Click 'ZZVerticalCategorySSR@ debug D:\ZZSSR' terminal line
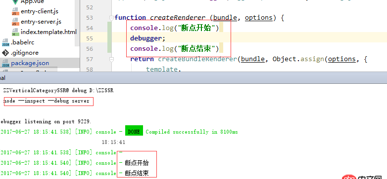This screenshot has height=179, width=387. pos(58,90)
